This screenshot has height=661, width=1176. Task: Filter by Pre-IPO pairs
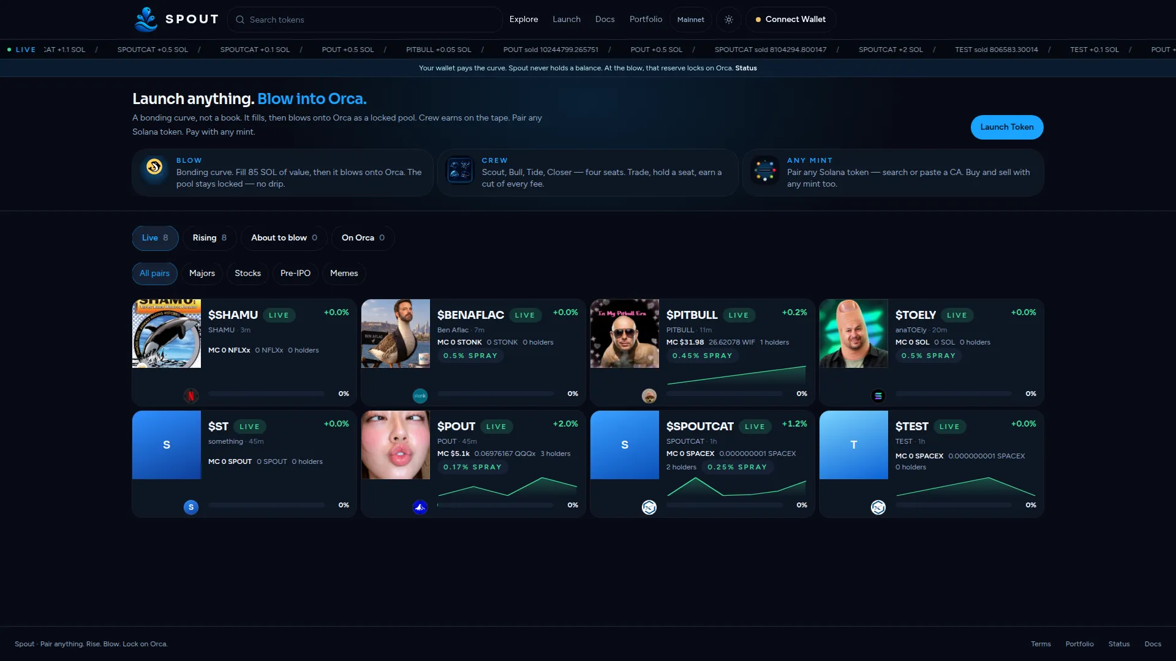(x=295, y=274)
